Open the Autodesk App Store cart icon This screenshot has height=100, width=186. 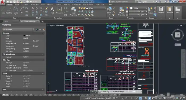[157, 2]
